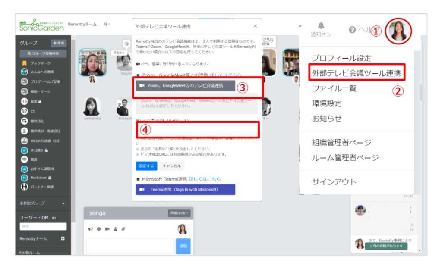Open the パートナー関連 group

point(37,187)
